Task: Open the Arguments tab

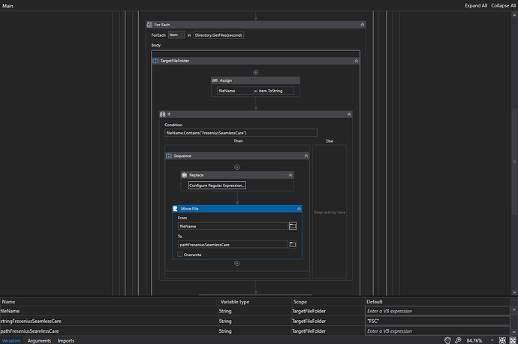Action: [x=39, y=341]
